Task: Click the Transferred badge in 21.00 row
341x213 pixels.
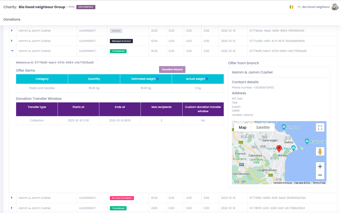Action: (118, 208)
